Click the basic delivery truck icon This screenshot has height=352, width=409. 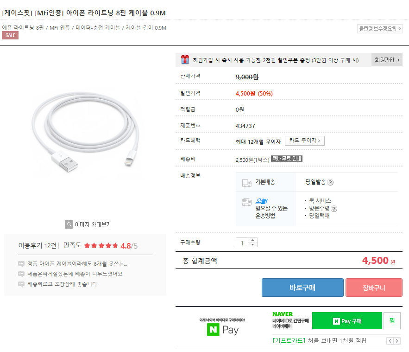pos(246,183)
